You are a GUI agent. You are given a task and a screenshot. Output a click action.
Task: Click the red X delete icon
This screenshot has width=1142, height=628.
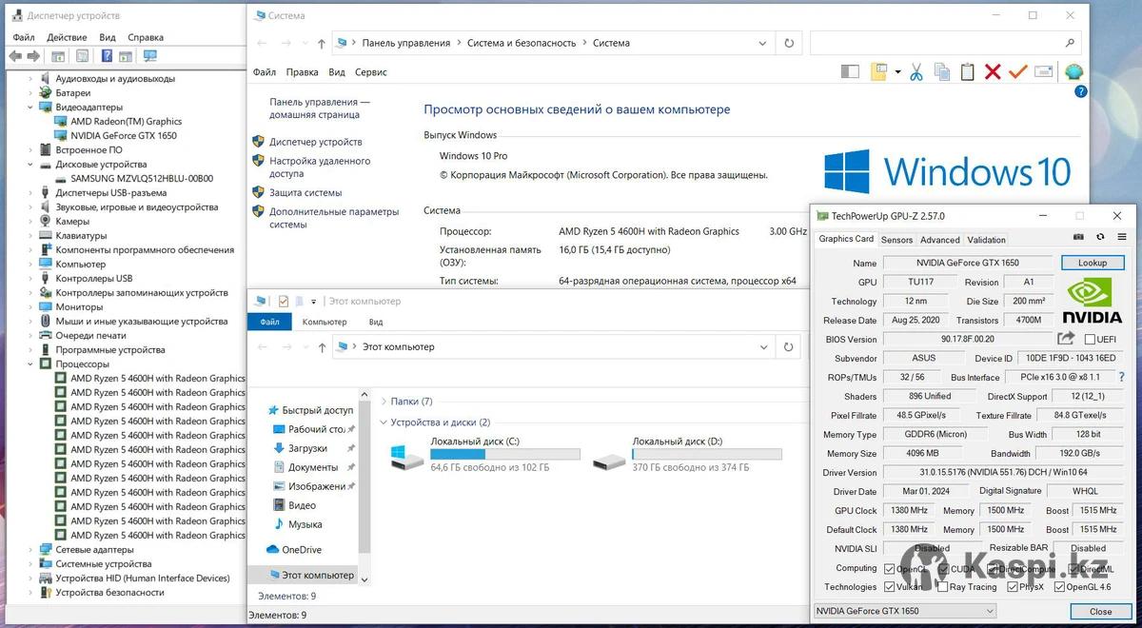[993, 71]
